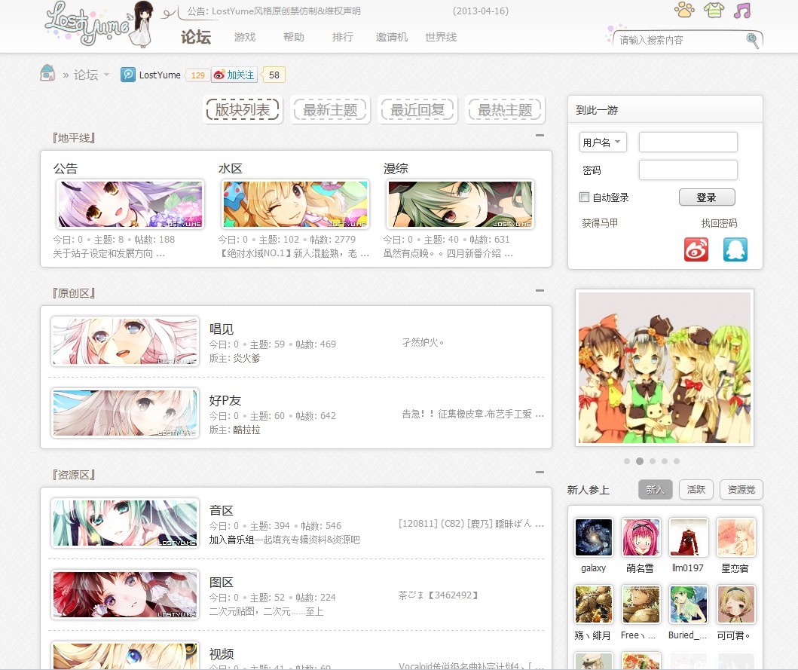
Task: Switch to the 最近回复 tab
Action: point(417,109)
